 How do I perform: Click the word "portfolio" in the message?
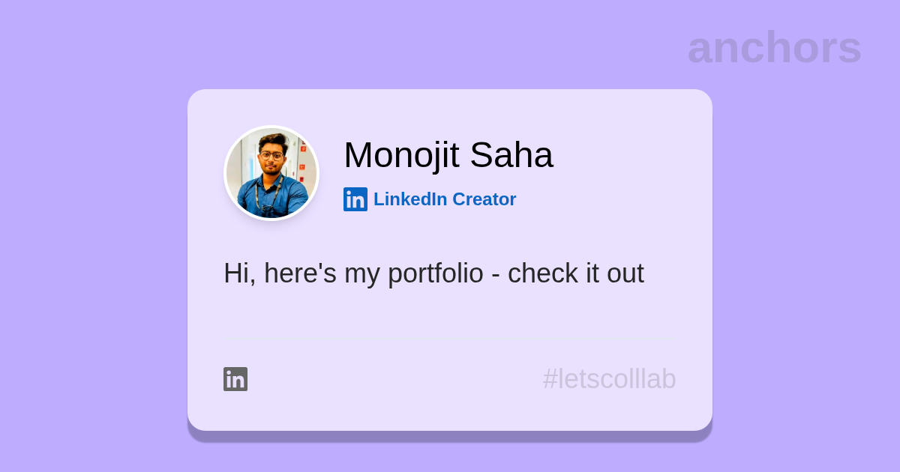click(436, 273)
